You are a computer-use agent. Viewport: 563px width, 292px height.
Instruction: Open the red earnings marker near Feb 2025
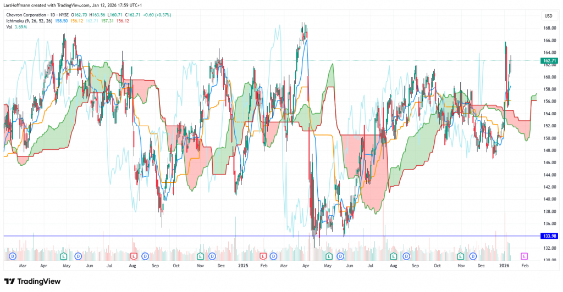[263, 256]
